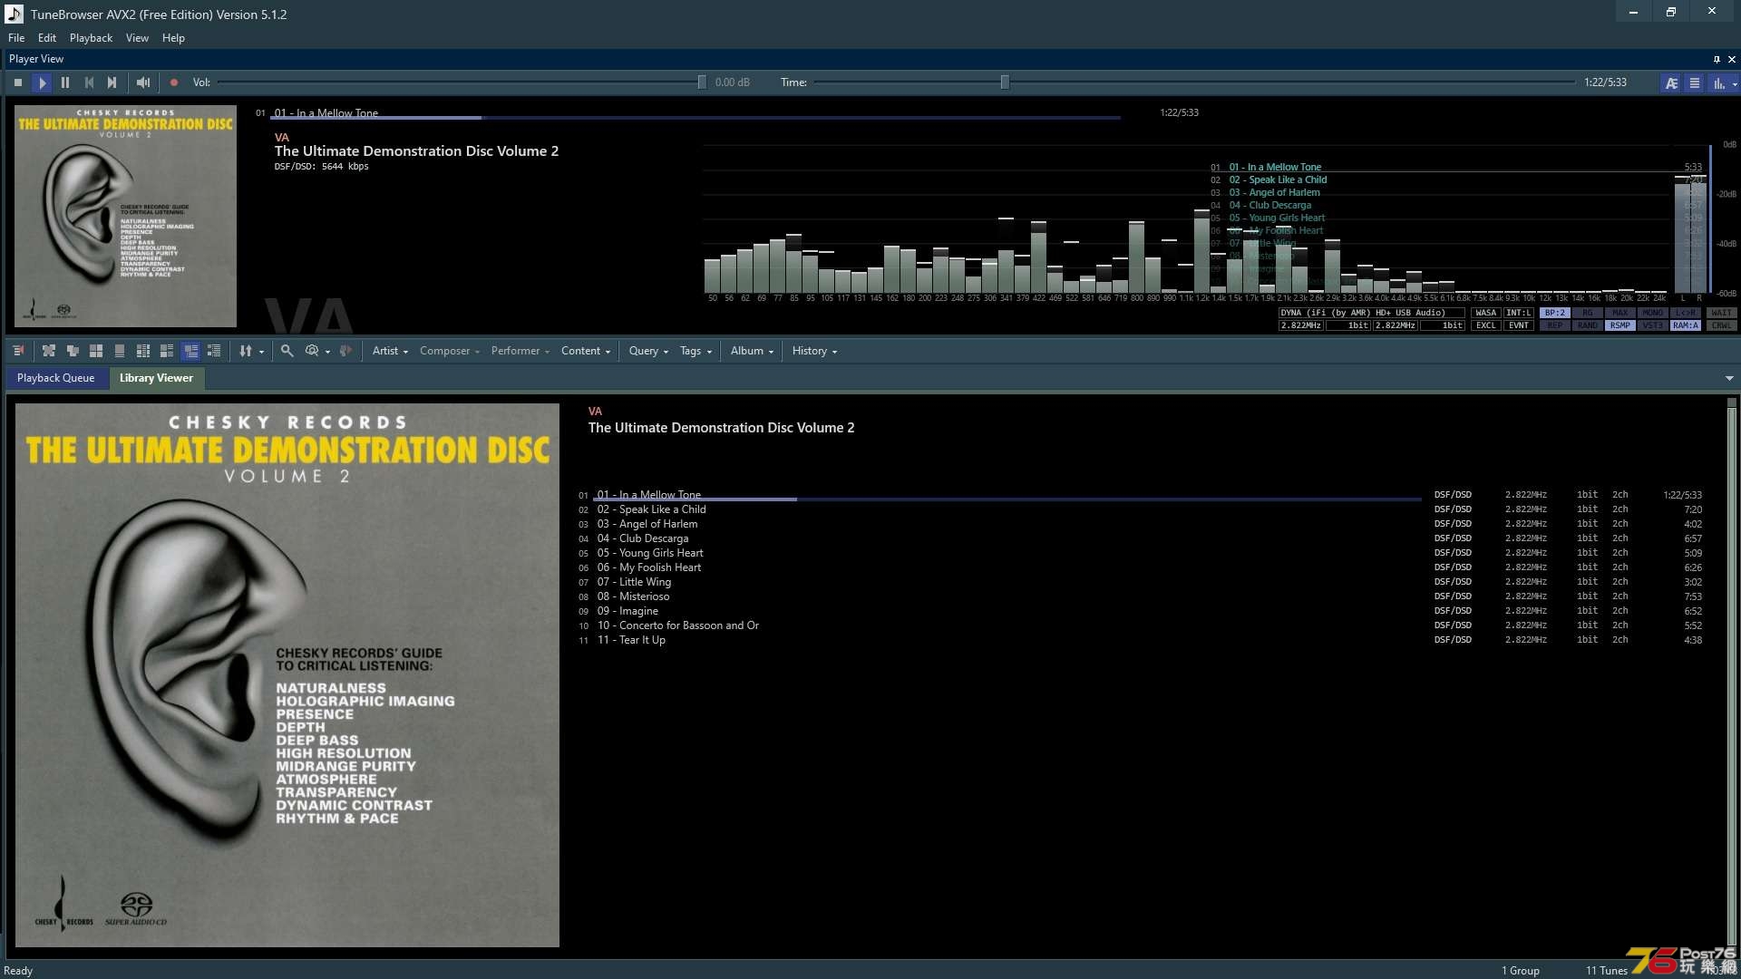The height and width of the screenshot is (979, 1741).
Task: Select the four-tile grid view icon
Action: [x=96, y=351]
